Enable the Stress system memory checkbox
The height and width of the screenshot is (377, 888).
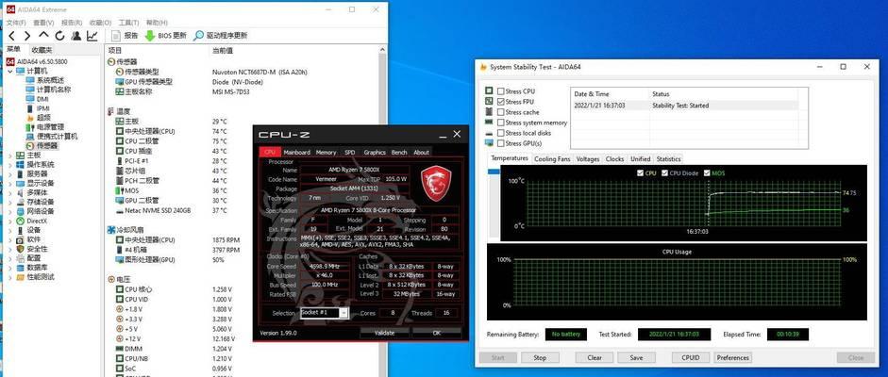501,123
